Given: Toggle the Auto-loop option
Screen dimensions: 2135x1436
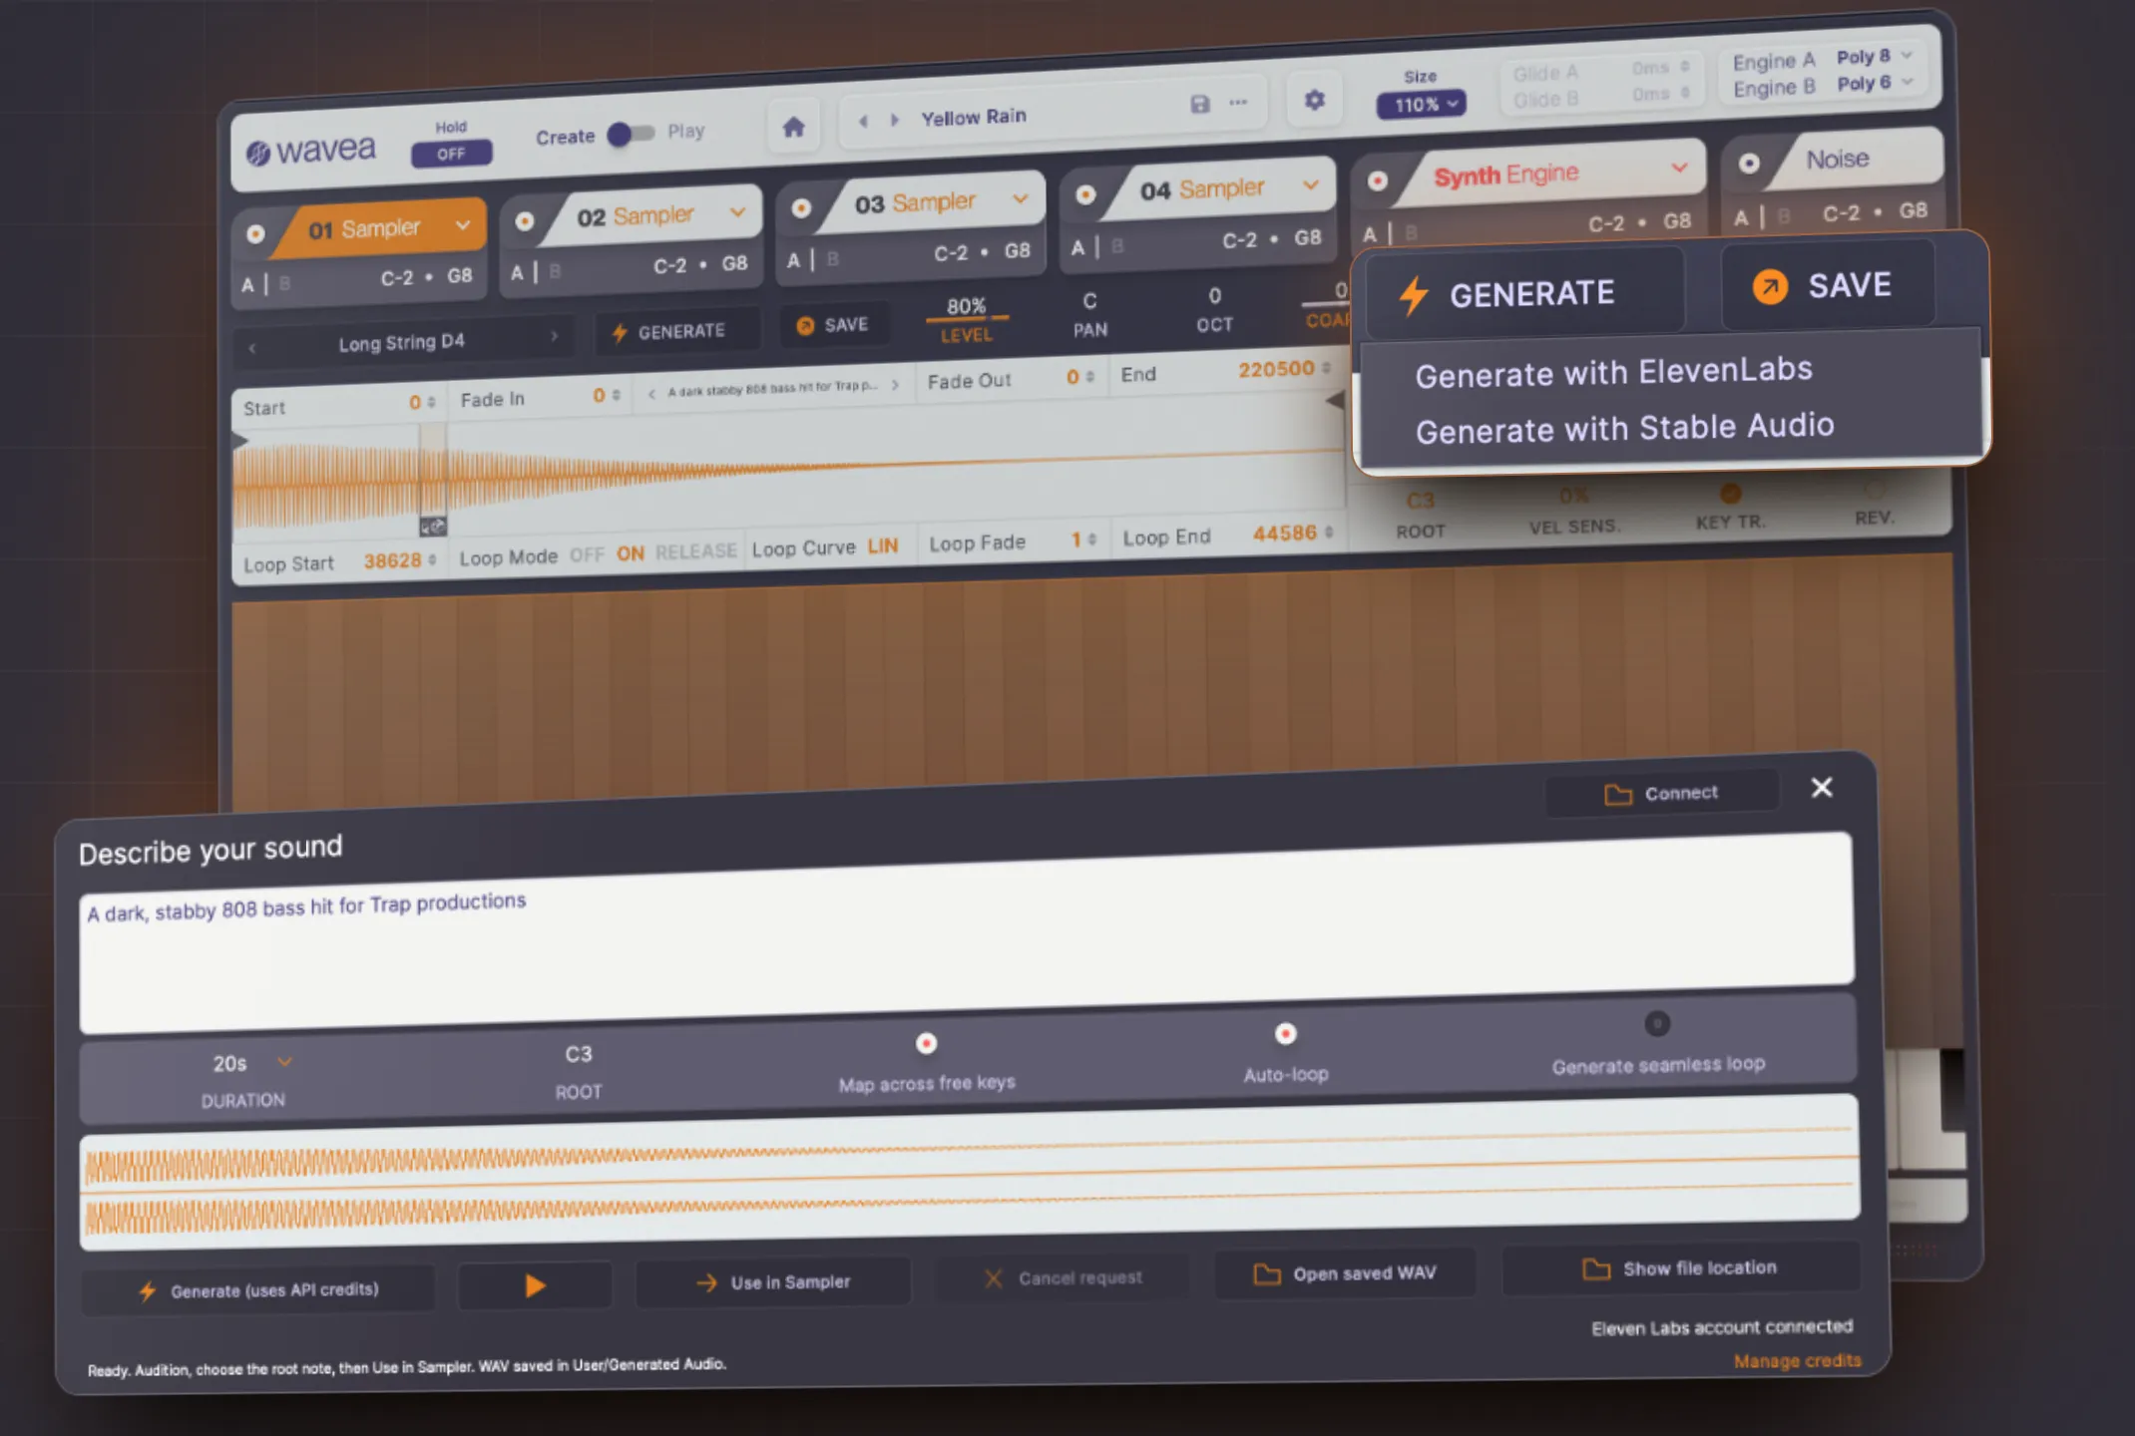Looking at the screenshot, I should (x=1285, y=1033).
